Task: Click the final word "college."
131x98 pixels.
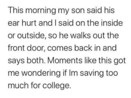Action: (57, 86)
